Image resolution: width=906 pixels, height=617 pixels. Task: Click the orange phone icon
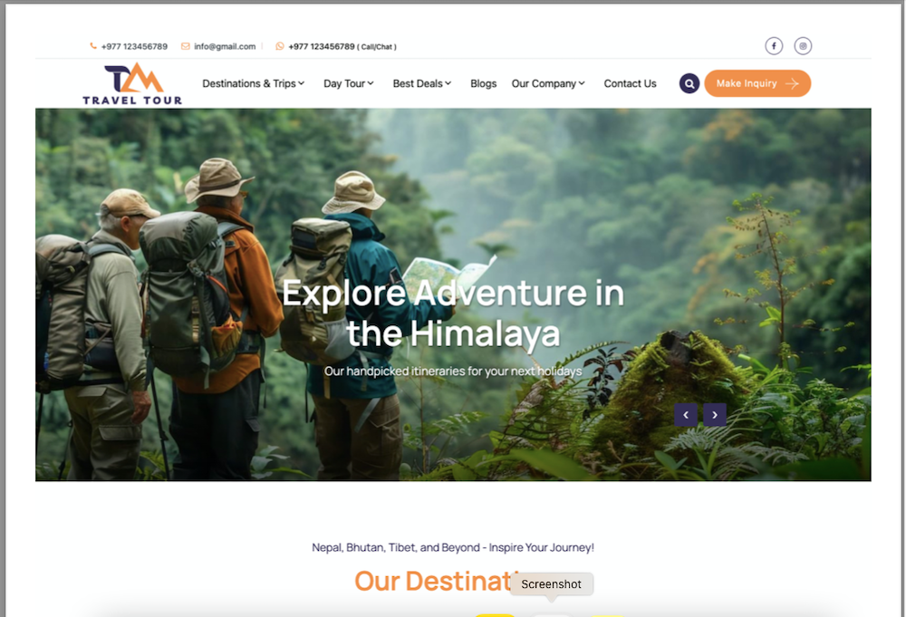(x=93, y=46)
